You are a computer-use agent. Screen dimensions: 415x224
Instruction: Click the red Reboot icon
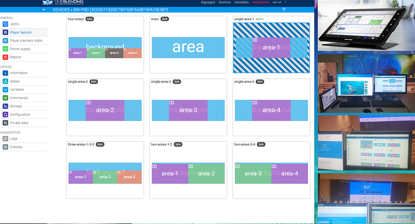point(5,57)
